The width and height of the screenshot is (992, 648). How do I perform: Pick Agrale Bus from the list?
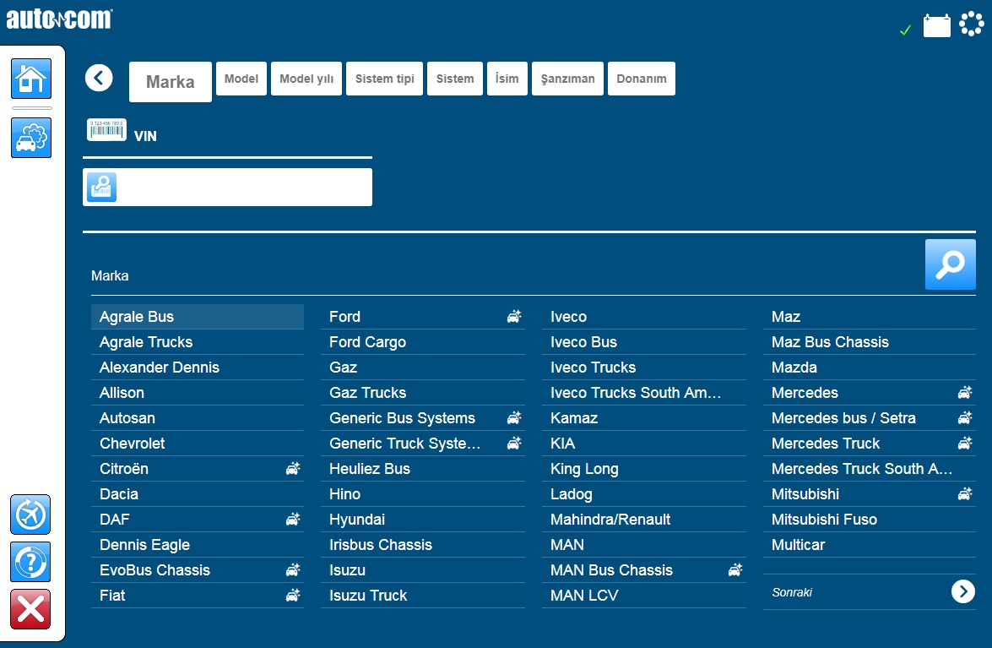[x=137, y=317]
